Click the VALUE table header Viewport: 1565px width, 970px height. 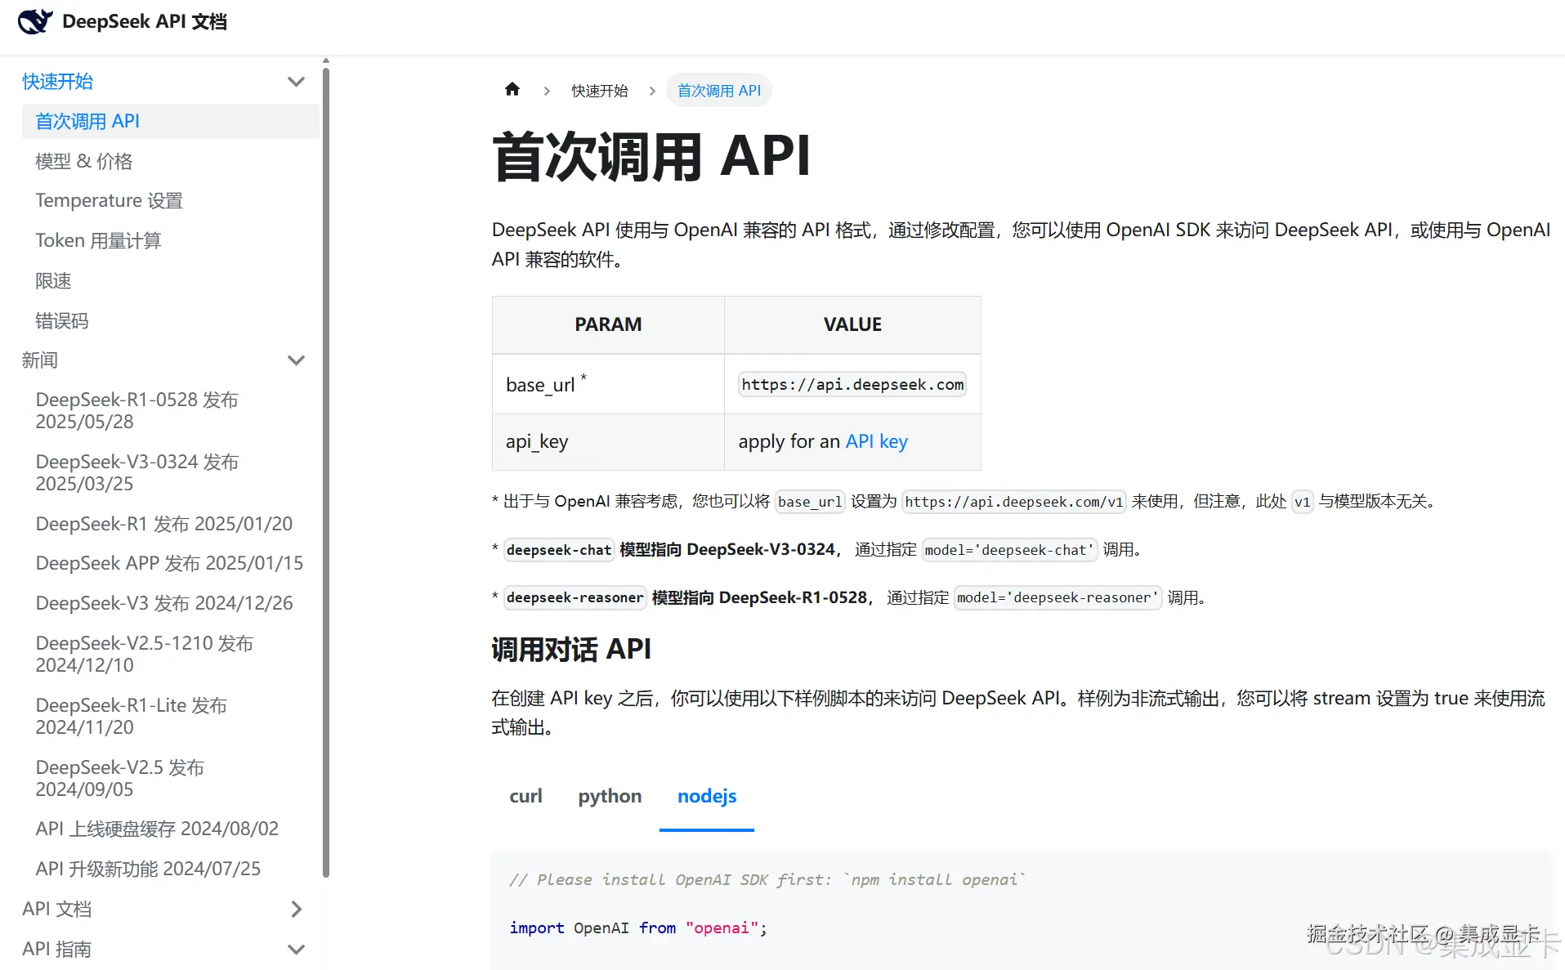852,324
